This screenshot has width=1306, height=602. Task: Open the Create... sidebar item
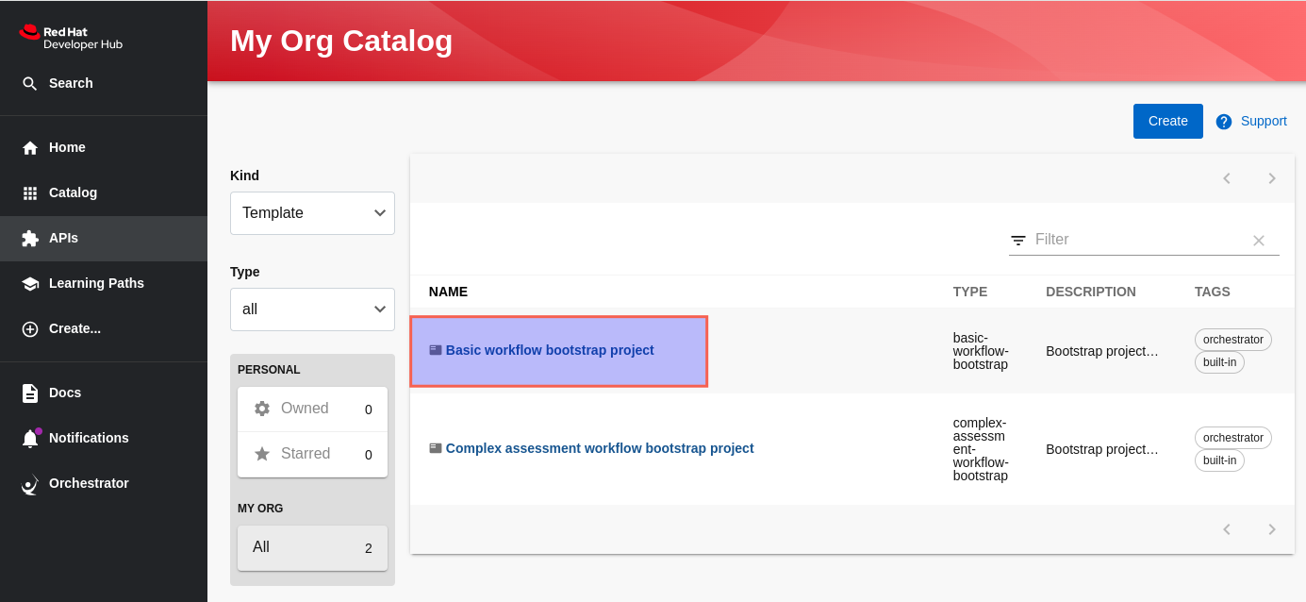pyautogui.click(x=104, y=328)
